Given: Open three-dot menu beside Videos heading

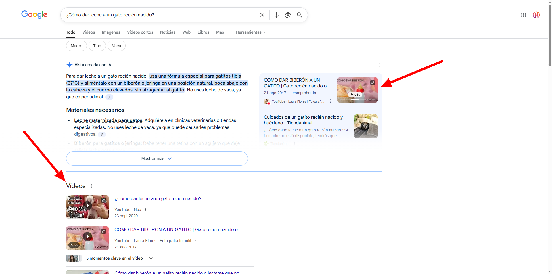Looking at the screenshot, I should click(x=91, y=186).
